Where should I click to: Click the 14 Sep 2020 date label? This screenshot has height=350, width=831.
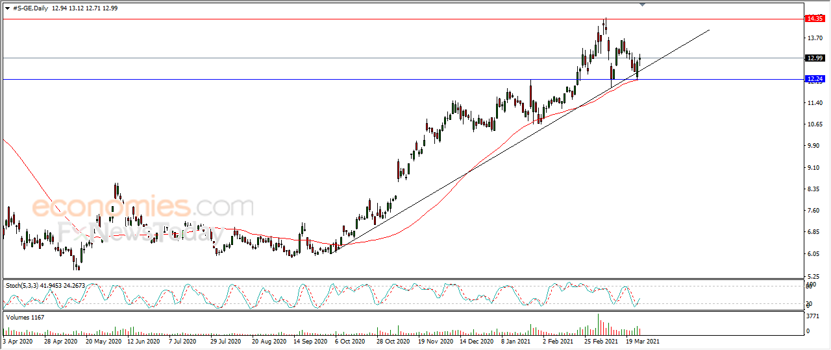click(x=309, y=340)
